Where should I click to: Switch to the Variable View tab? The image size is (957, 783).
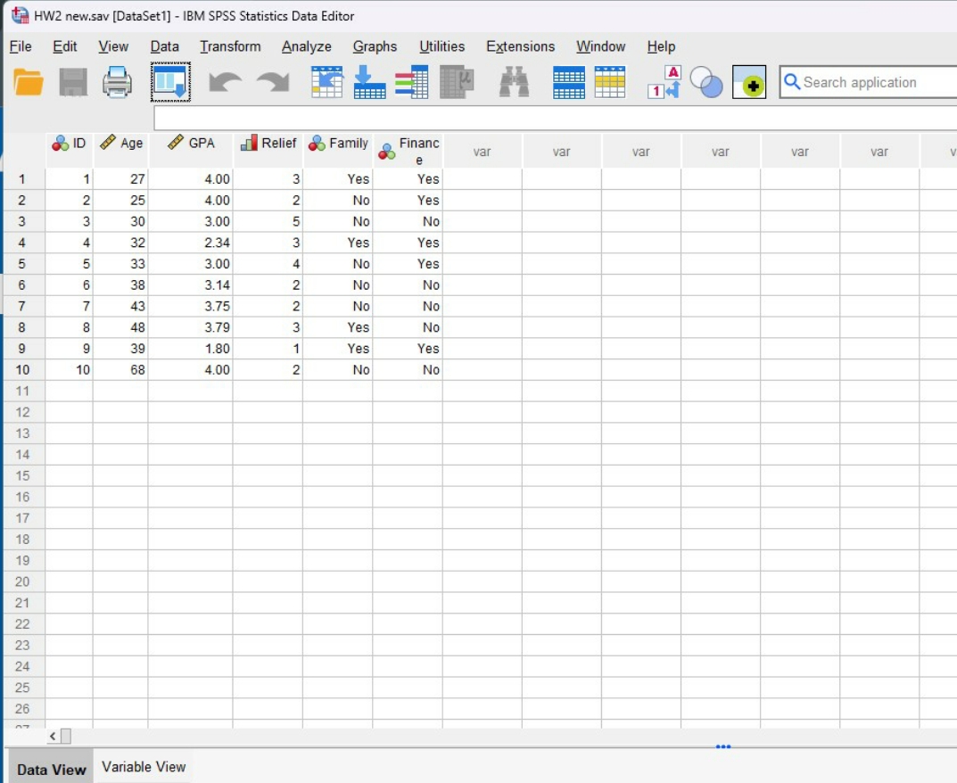coord(144,767)
